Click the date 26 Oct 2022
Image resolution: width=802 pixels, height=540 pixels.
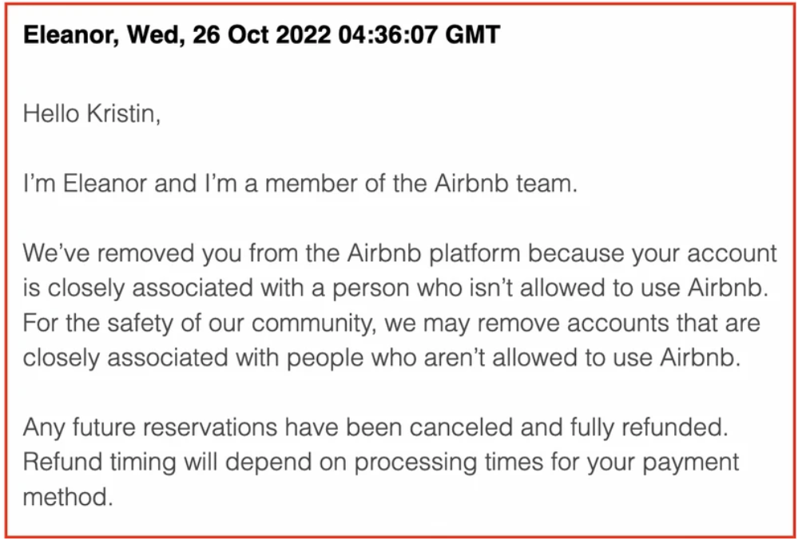[x=261, y=35]
